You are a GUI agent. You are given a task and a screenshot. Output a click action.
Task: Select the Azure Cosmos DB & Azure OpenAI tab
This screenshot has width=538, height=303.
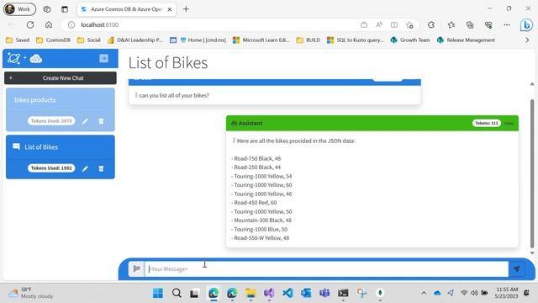126,9
